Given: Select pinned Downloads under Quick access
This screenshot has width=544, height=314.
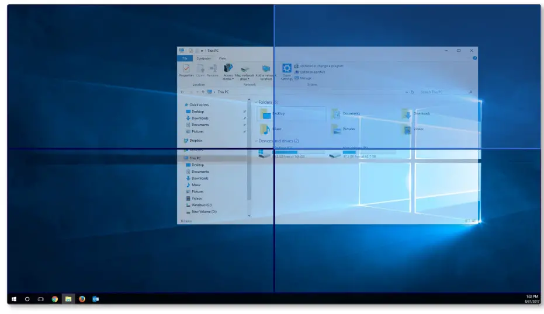Looking at the screenshot, I should (x=197, y=118).
